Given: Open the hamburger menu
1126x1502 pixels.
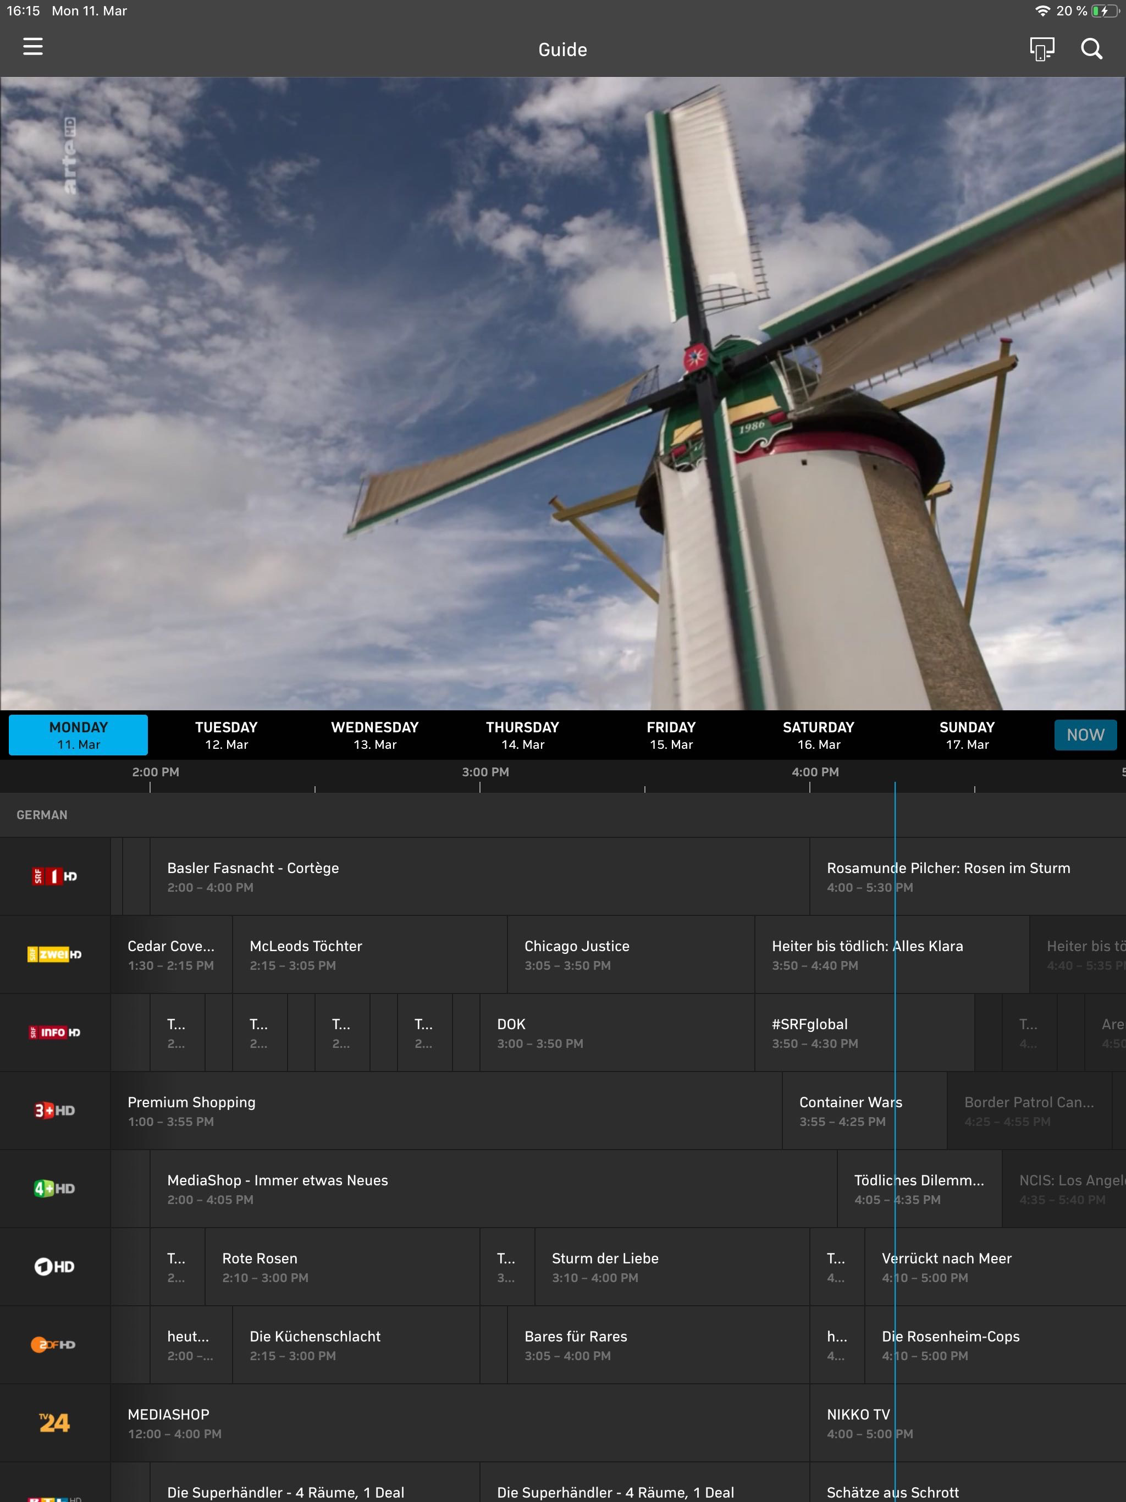Looking at the screenshot, I should click(x=32, y=47).
